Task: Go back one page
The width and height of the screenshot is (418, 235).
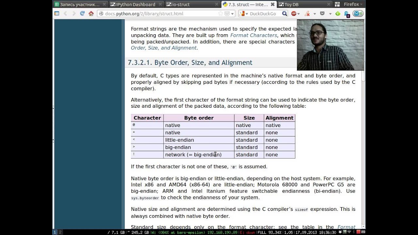Action: tap(65, 14)
